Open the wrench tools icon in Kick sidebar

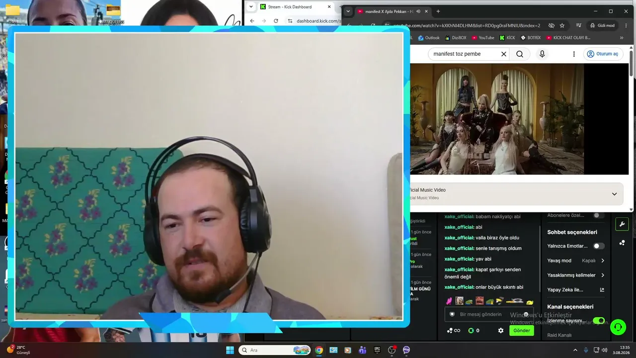click(x=622, y=224)
